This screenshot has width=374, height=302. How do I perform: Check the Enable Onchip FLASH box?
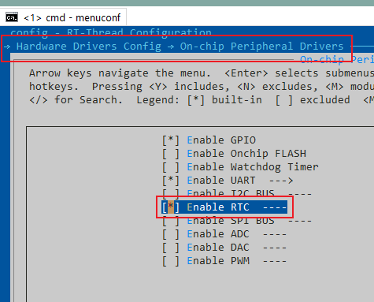coord(171,154)
